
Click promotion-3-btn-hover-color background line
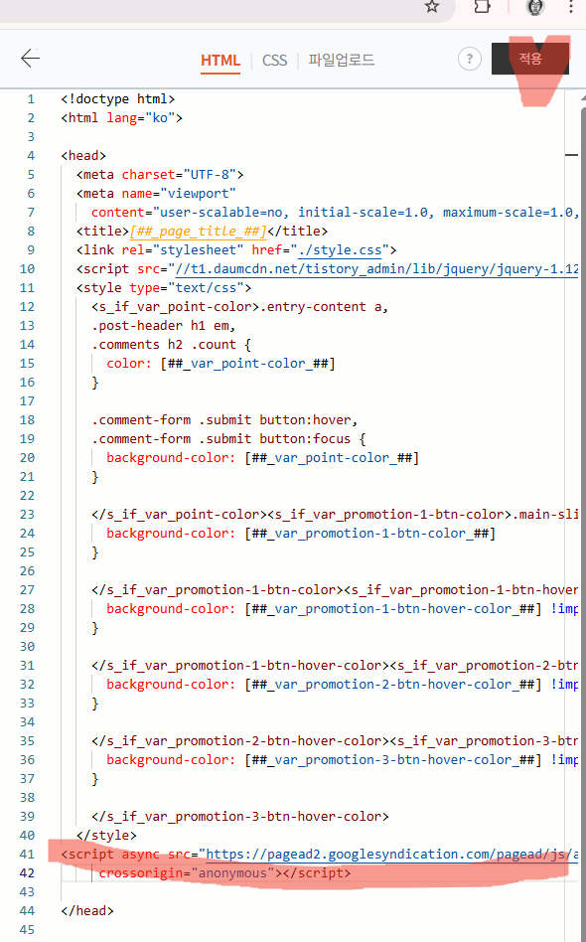pos(343,760)
